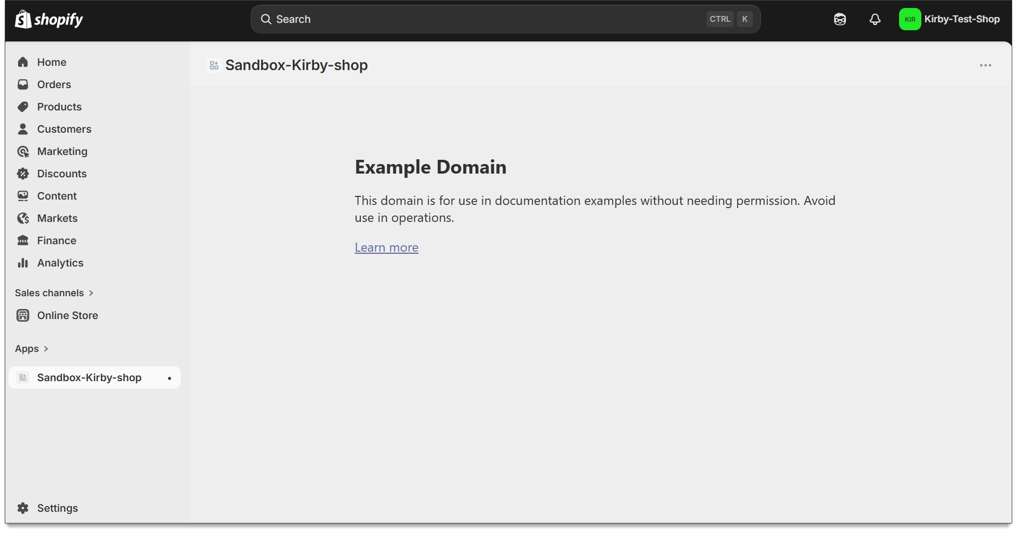This screenshot has width=1017, height=533.
Task: Open Content section
Action: [x=95, y=196]
